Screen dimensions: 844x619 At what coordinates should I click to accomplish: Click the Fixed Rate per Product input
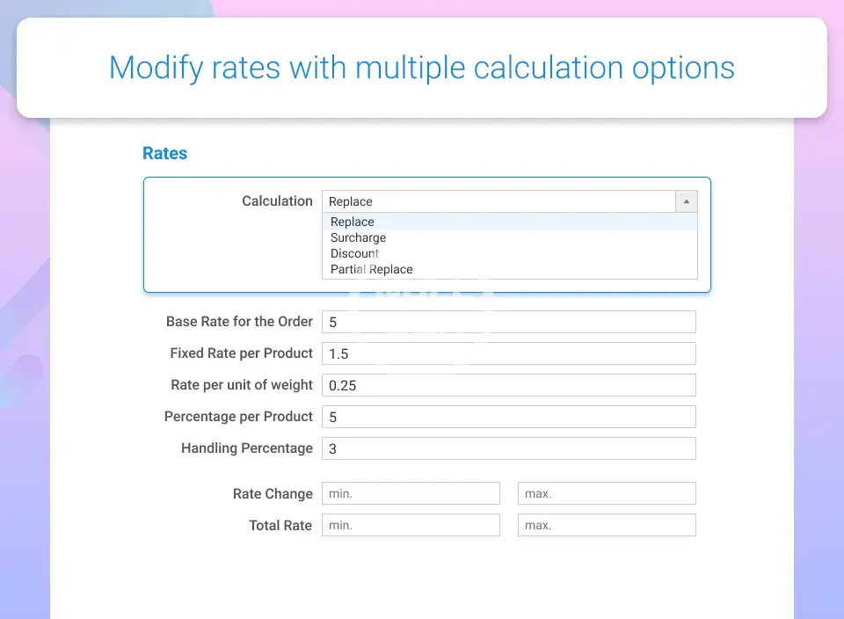[508, 353]
